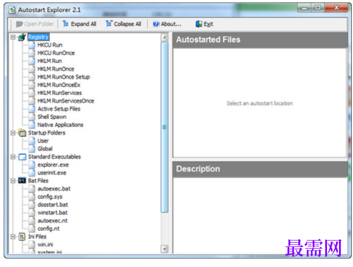Screen dimensions: 353x267
Task: Click the About... button label
Action: (171, 24)
